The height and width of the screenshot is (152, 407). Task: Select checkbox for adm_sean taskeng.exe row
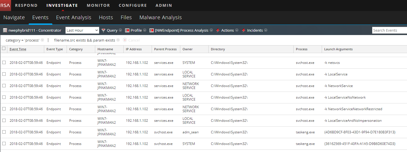[x=4, y=132]
